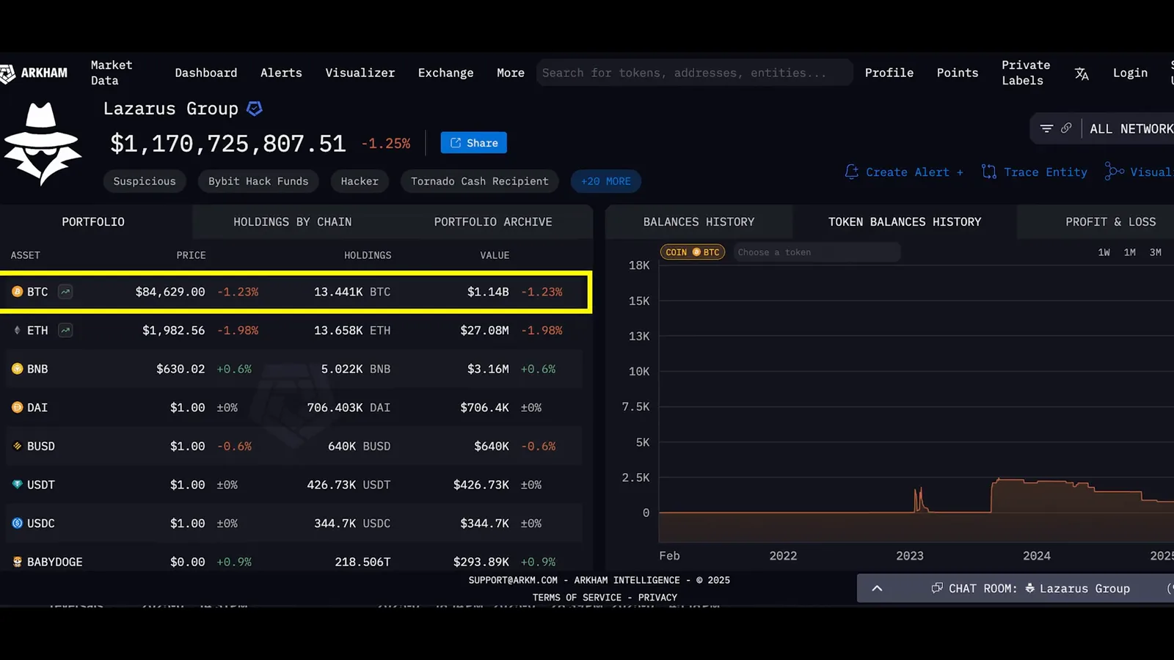Click the BTC chart trend icon
Screen dimensions: 1174x660
coord(65,292)
